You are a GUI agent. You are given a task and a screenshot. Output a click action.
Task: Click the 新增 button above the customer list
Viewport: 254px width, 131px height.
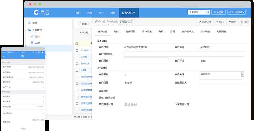[83, 24]
